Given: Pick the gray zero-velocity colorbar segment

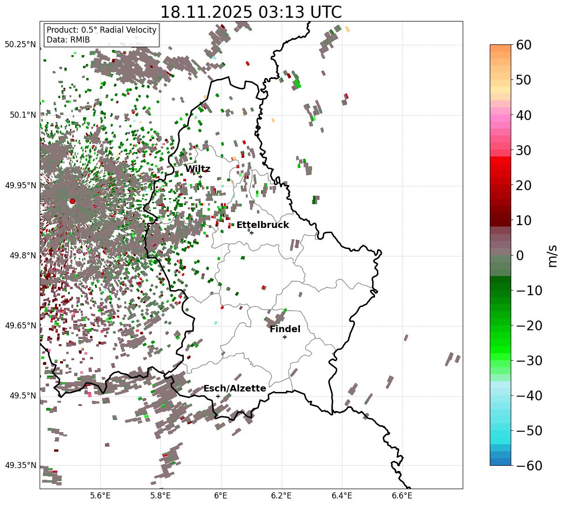Looking at the screenshot, I should click(x=500, y=252).
